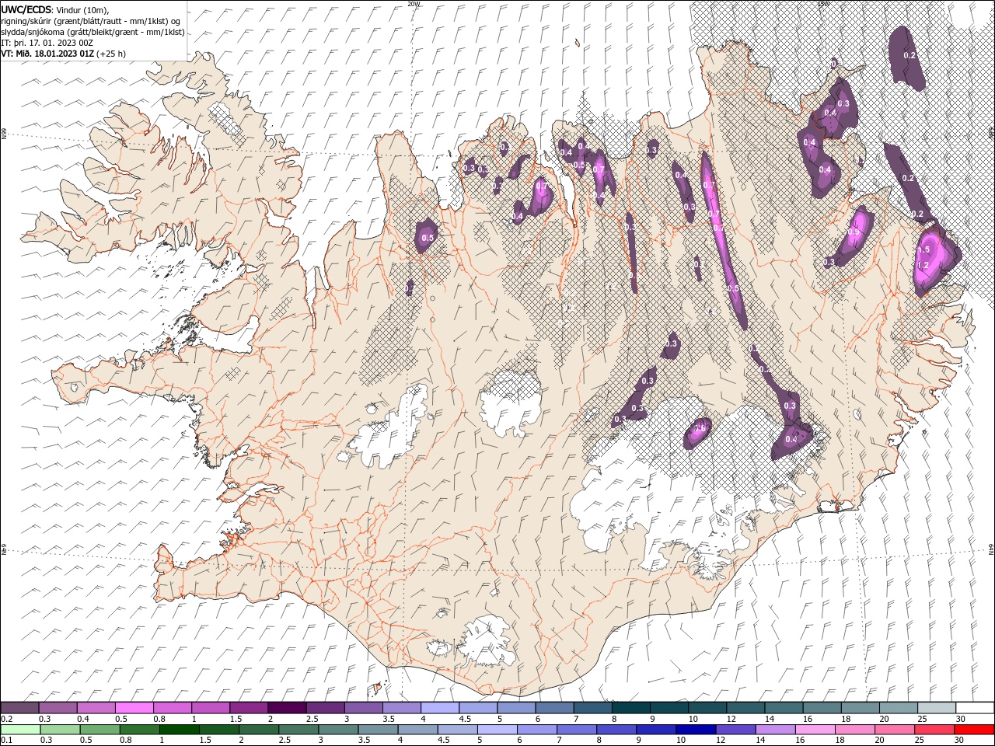995x746 pixels.
Task: Pick pale green bottom-row swatch between 0.1 and 0.3
Action: pos(20,730)
